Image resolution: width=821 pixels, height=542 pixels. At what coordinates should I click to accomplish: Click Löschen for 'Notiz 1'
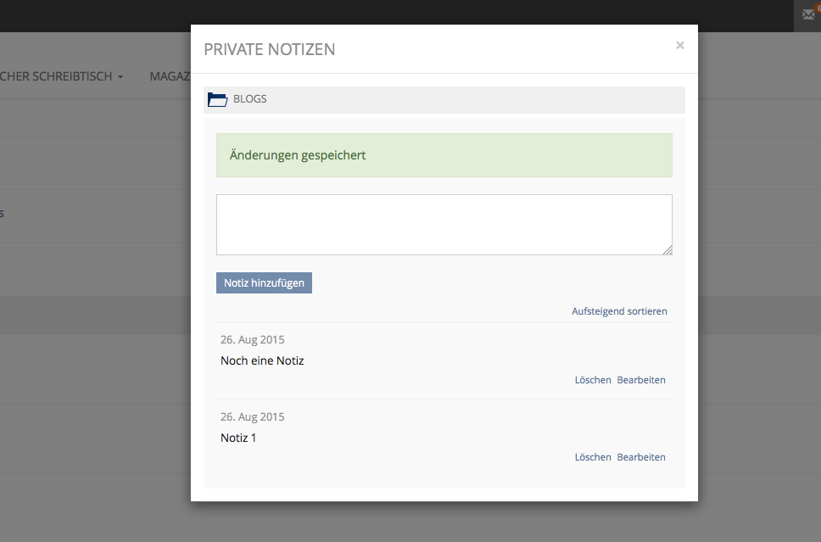592,457
